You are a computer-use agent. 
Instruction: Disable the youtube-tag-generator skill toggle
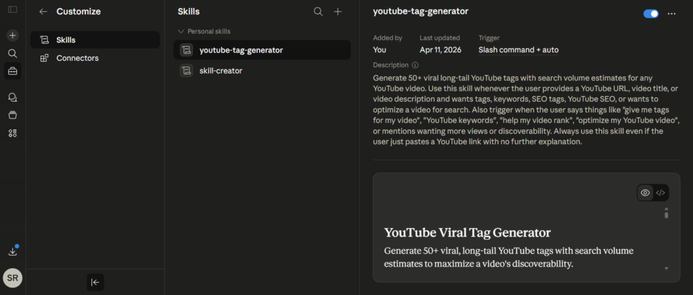point(651,14)
